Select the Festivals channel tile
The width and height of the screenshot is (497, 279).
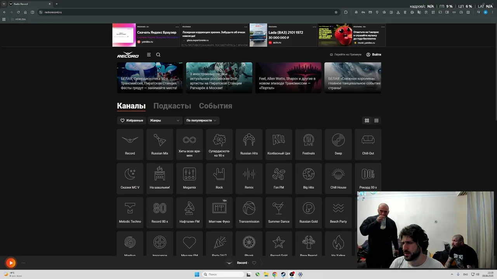[309, 145]
